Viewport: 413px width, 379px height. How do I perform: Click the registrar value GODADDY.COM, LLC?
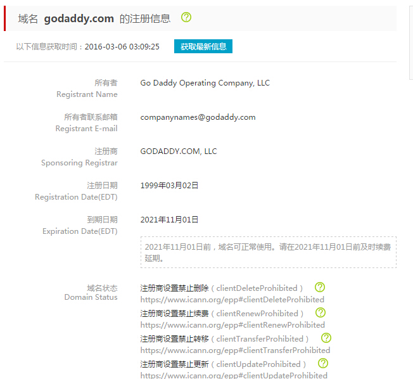pos(179,151)
